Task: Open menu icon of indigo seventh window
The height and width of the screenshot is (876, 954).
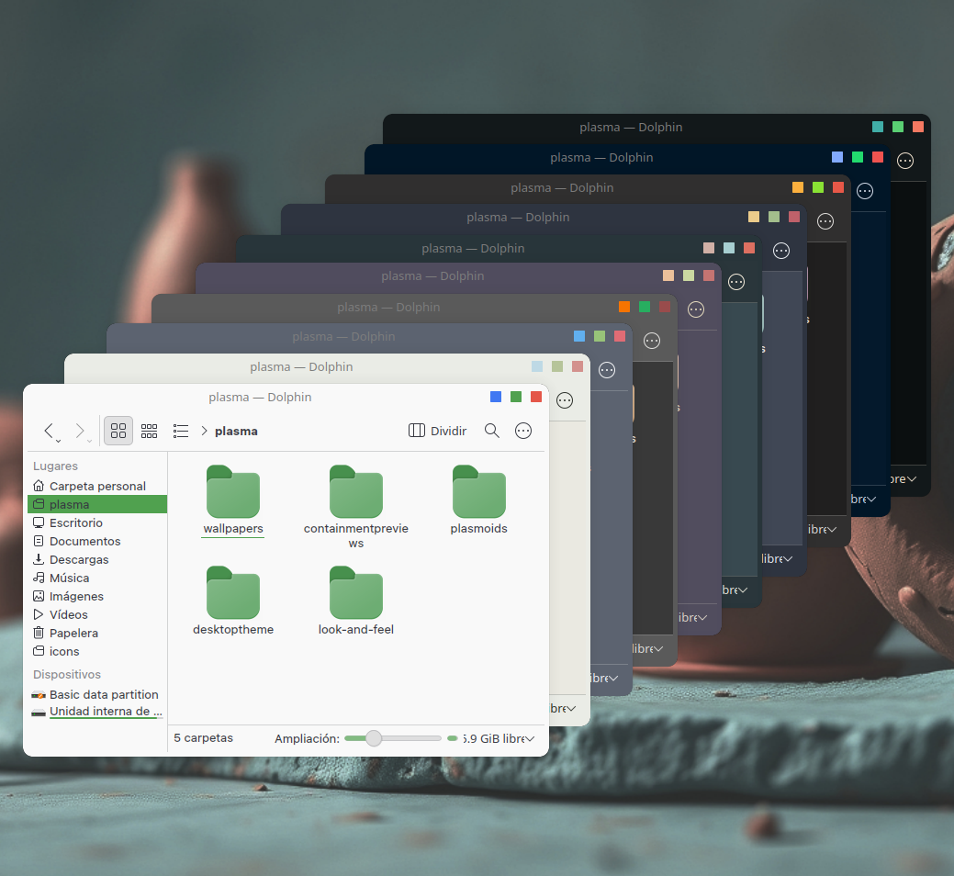Action: pos(781,251)
